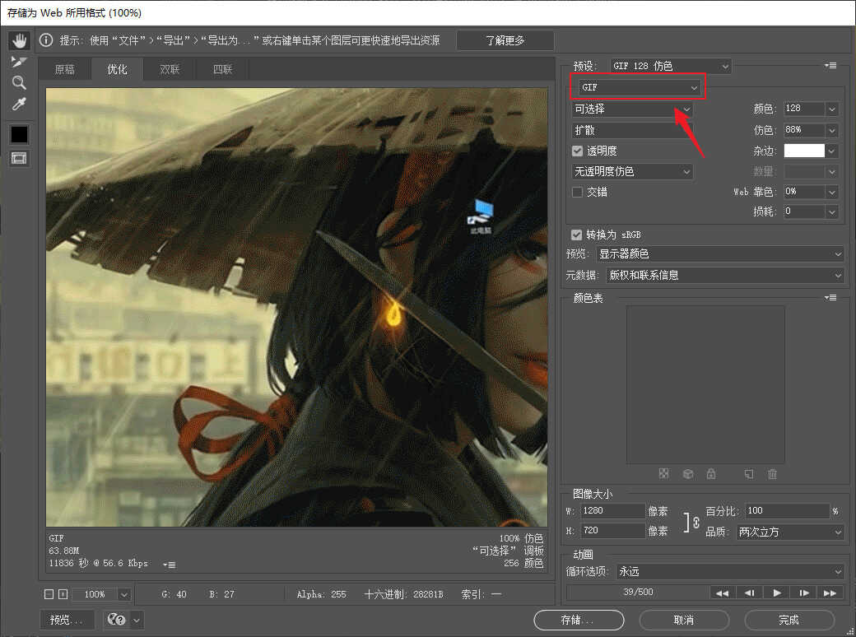This screenshot has width=856, height=637.
Task: Switch to the 双联 tab
Action: click(170, 69)
